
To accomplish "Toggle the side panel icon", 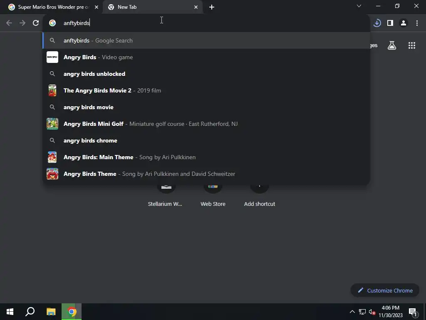I will pos(390,23).
